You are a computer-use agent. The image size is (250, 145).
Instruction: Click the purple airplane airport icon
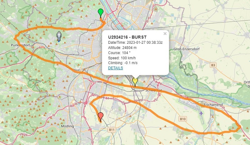pos(201,113)
